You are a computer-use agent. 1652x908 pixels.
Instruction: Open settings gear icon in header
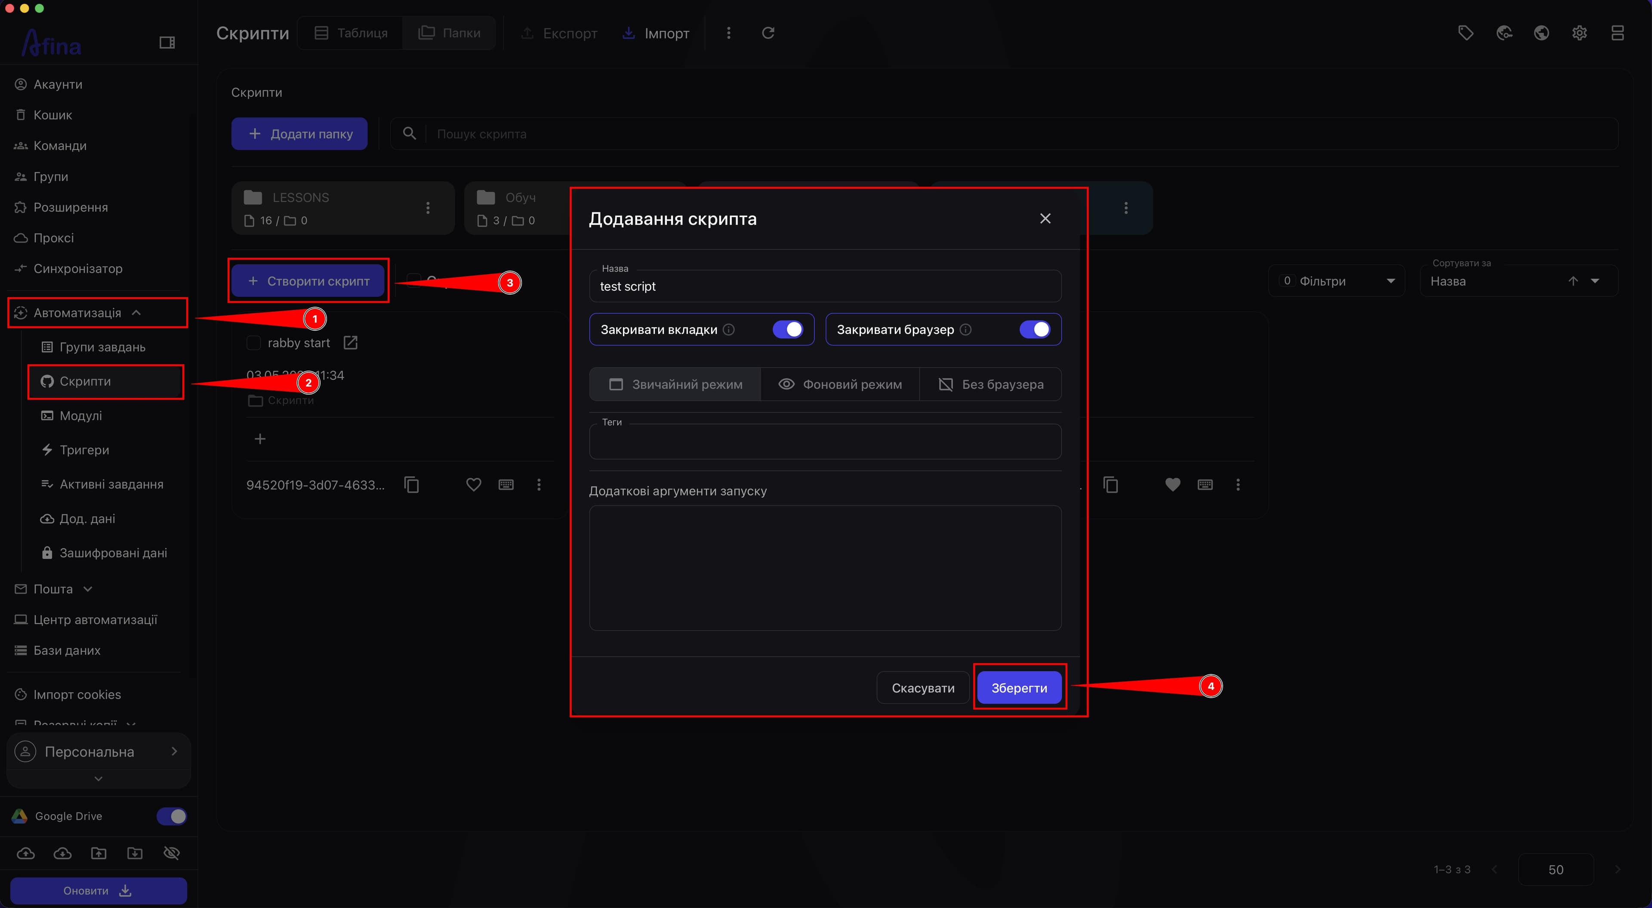click(x=1580, y=33)
